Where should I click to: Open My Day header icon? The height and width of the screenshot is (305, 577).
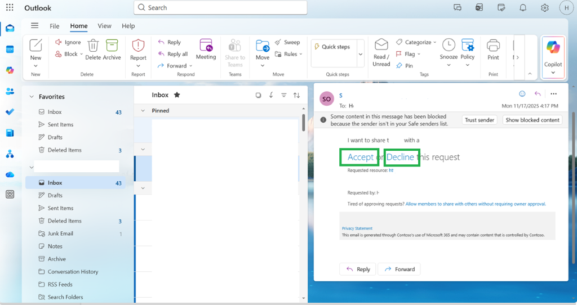point(501,7)
